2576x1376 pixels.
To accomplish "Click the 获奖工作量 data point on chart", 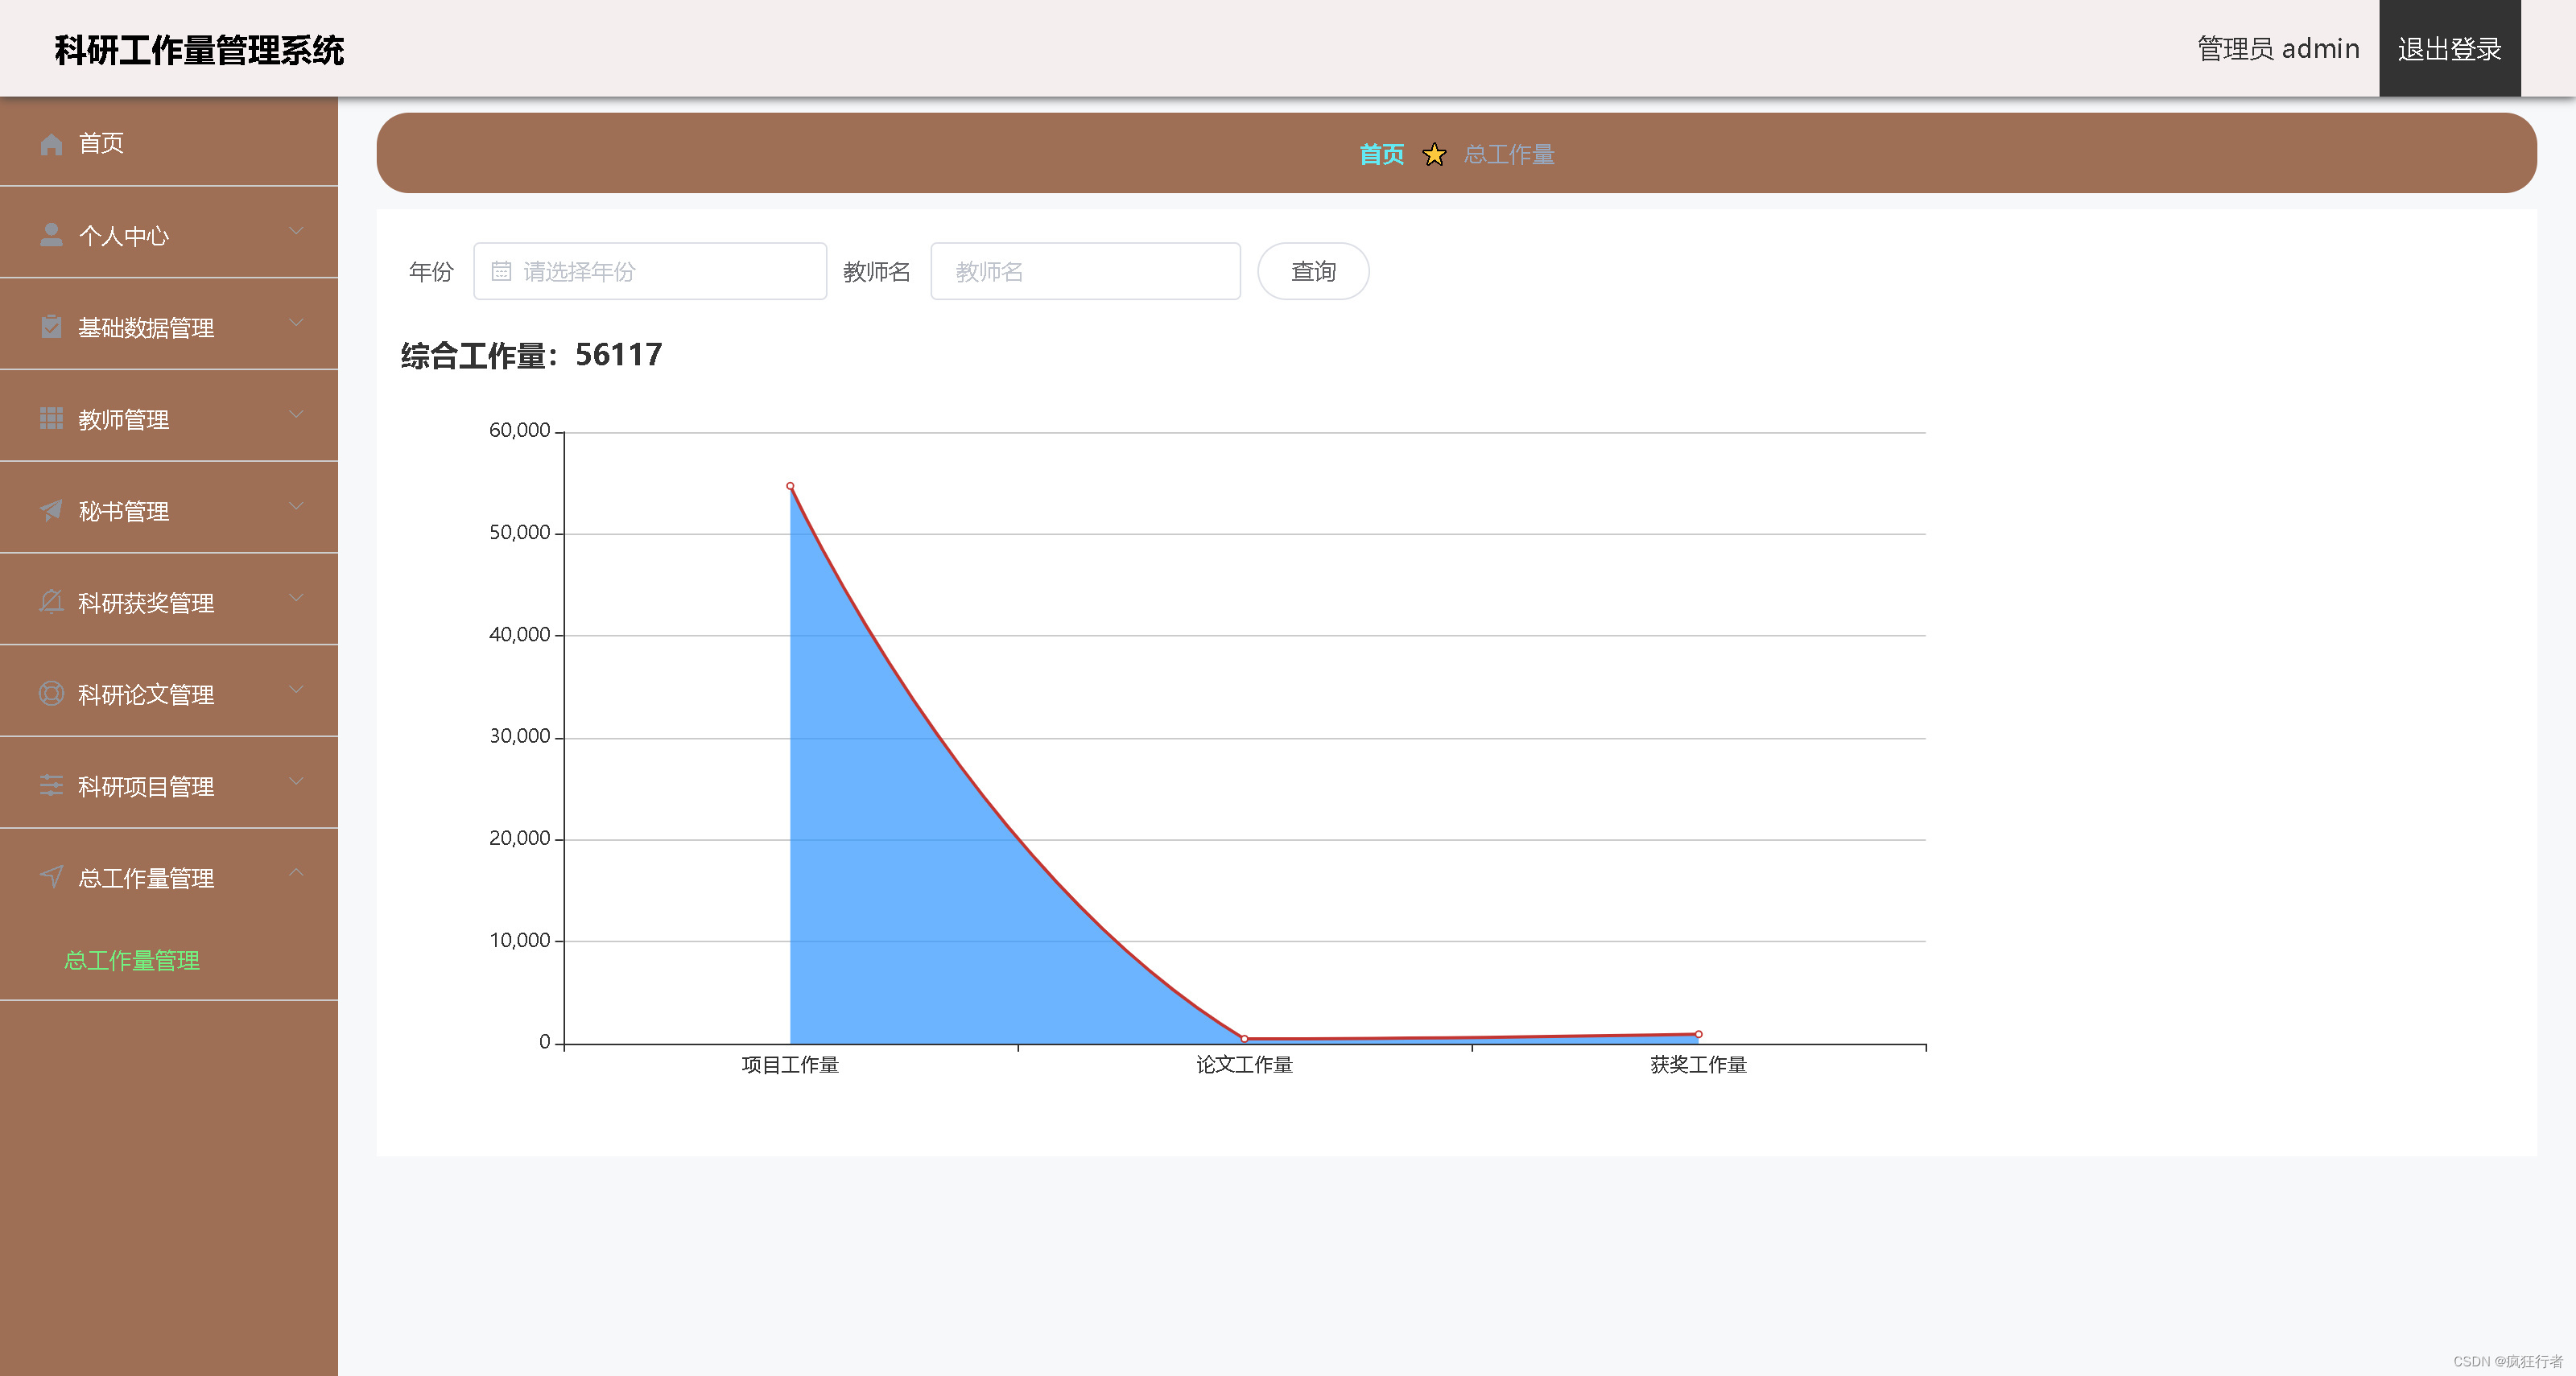I will [x=1698, y=1034].
